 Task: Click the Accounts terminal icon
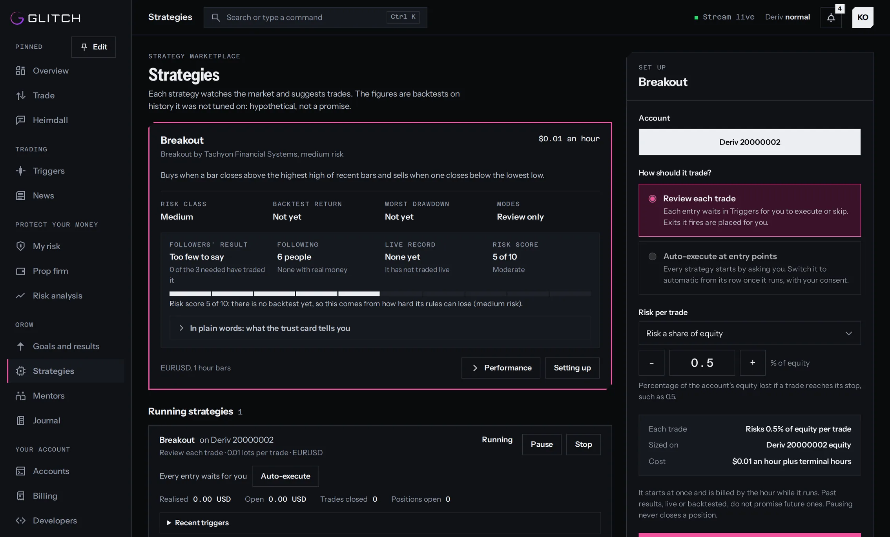coord(20,471)
